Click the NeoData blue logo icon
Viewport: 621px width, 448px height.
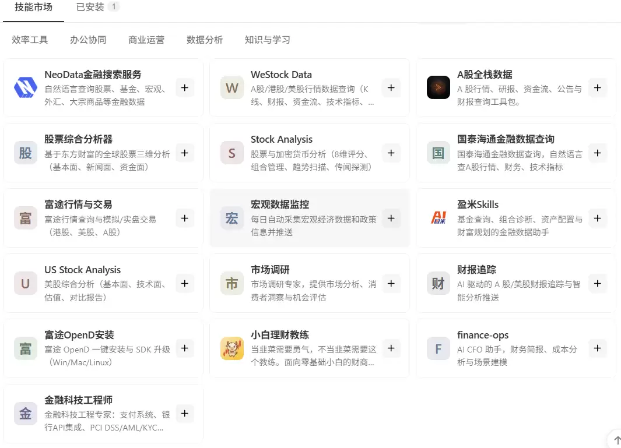[x=26, y=87]
